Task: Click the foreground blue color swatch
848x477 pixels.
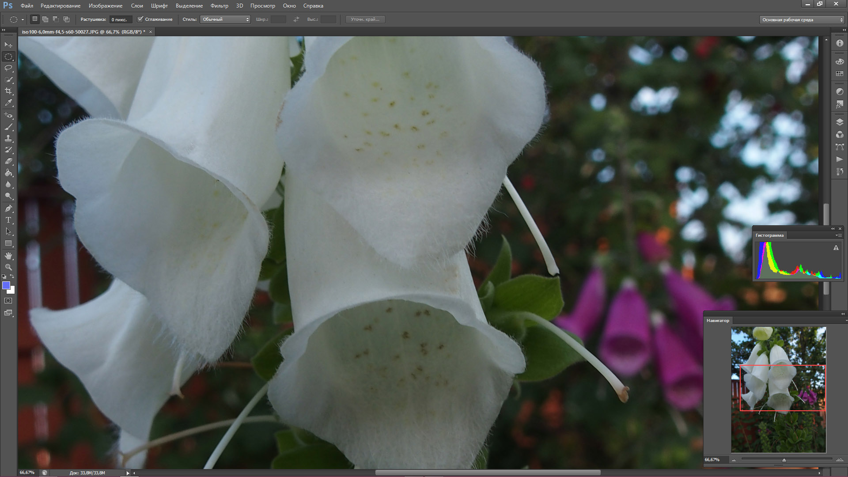Action: point(6,286)
